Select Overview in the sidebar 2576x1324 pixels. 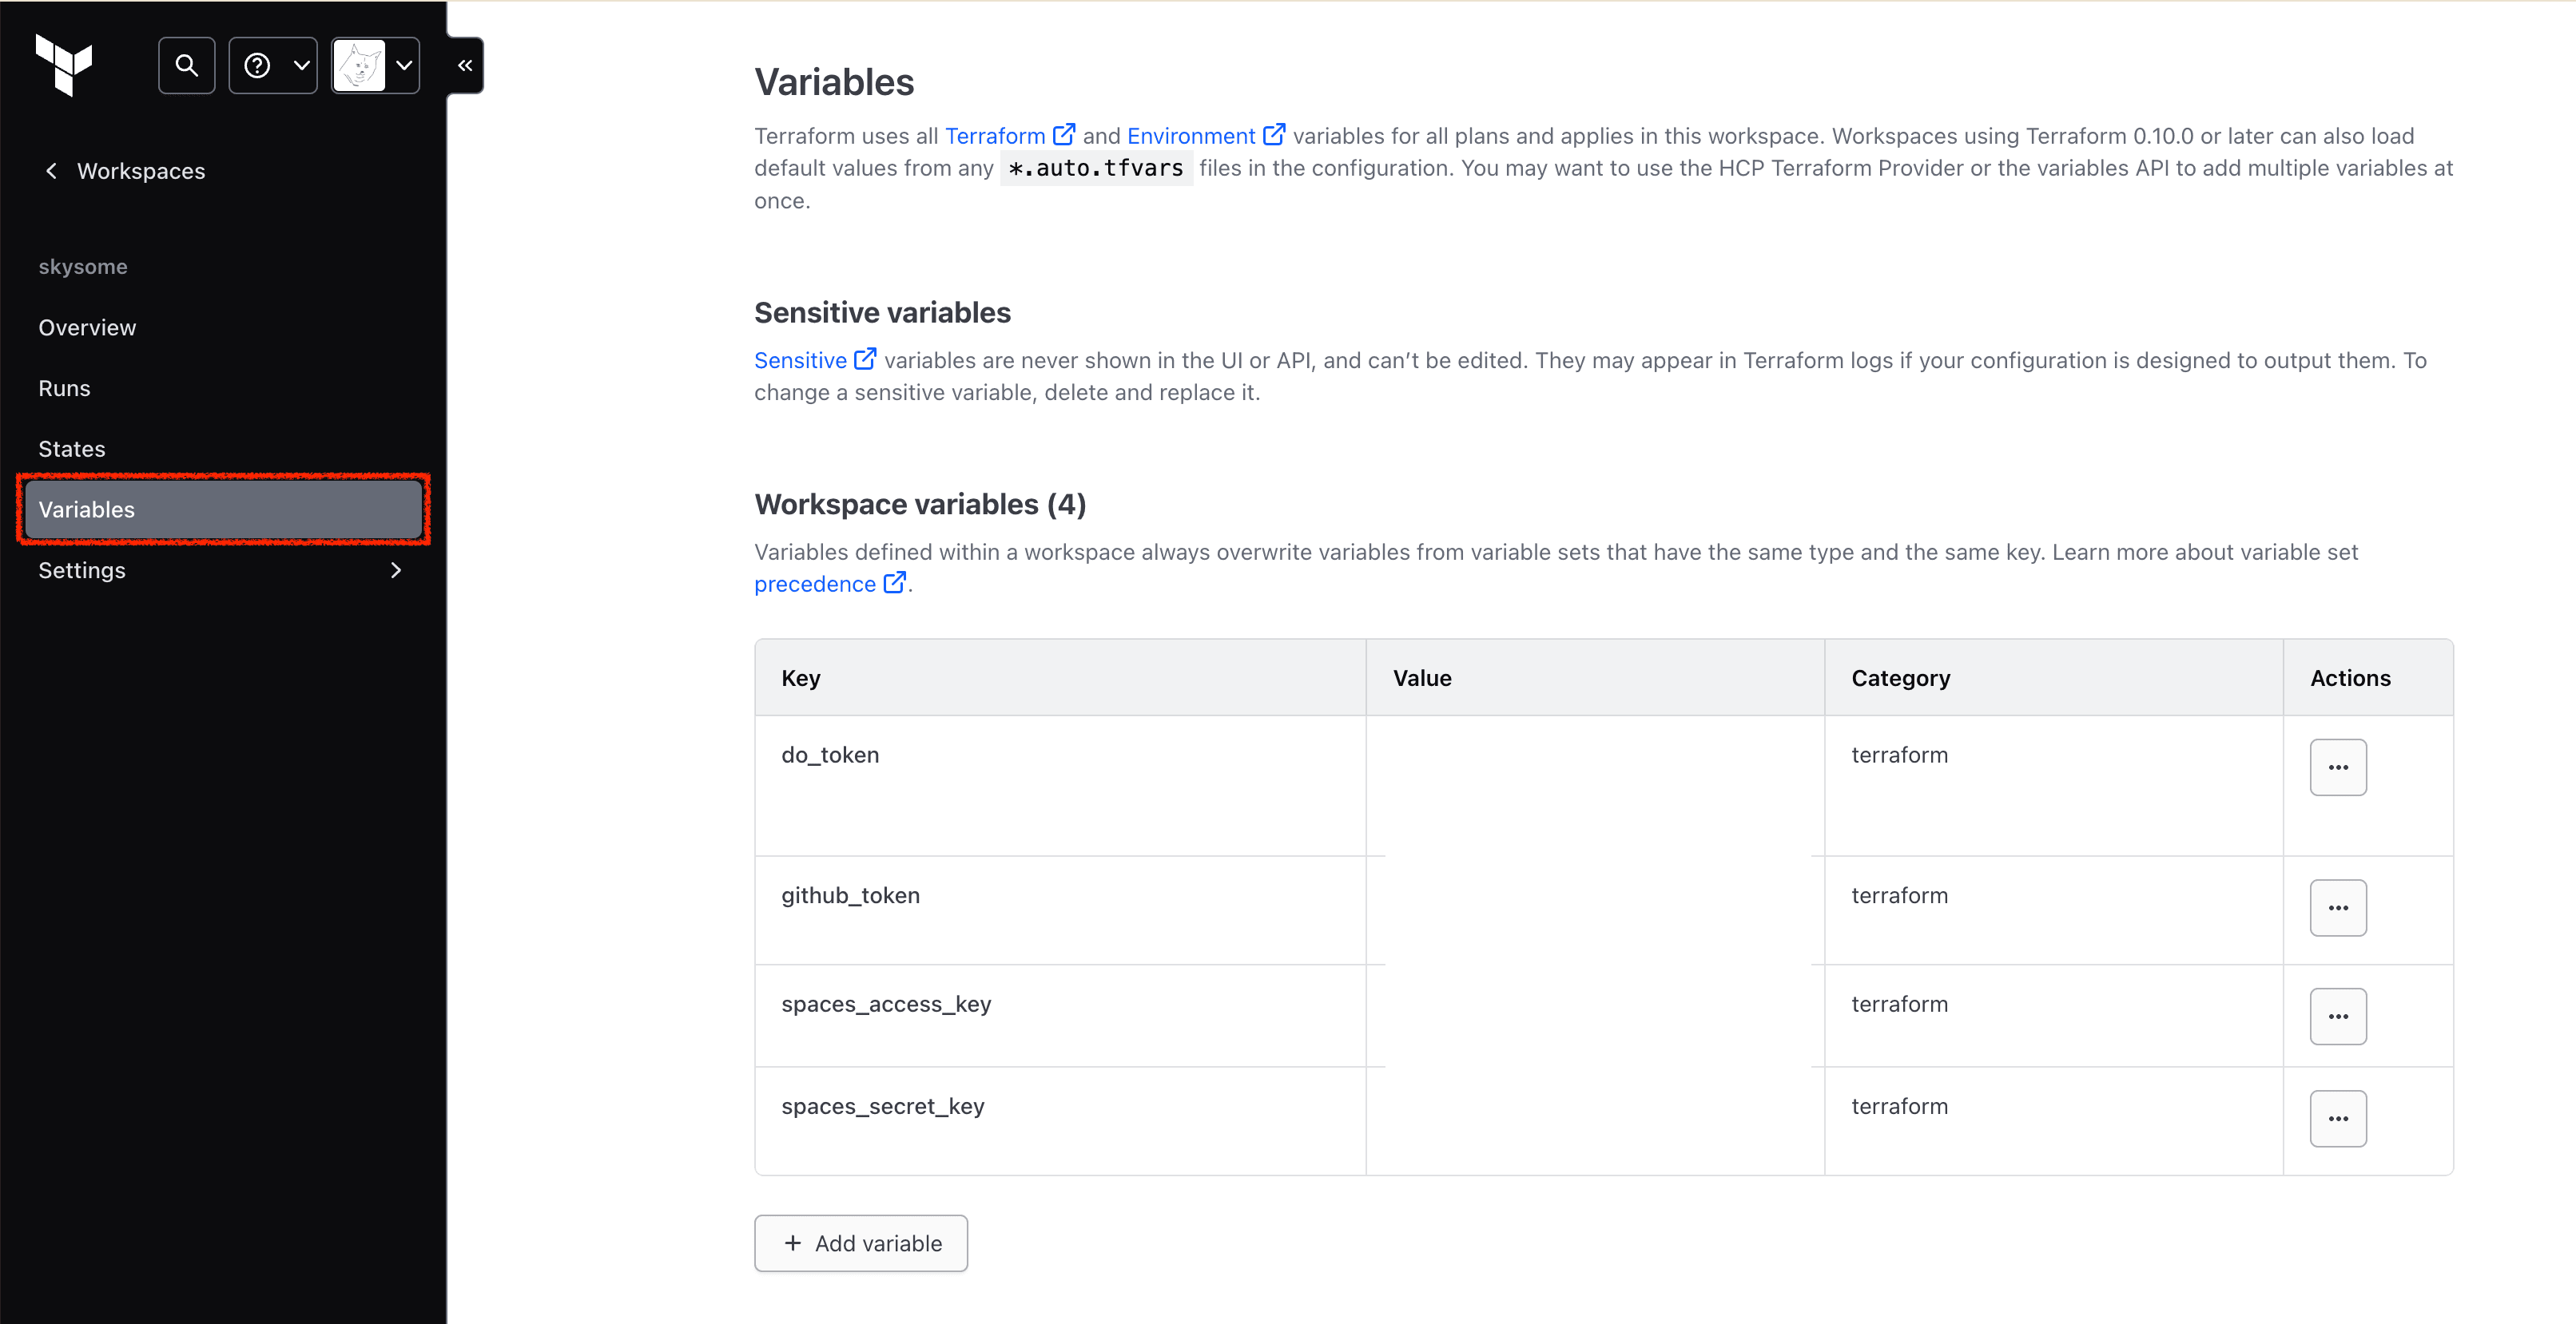87,327
